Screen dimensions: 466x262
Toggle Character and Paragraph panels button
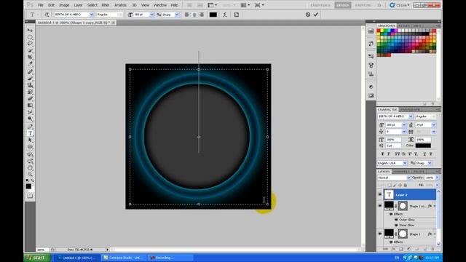click(x=236, y=15)
